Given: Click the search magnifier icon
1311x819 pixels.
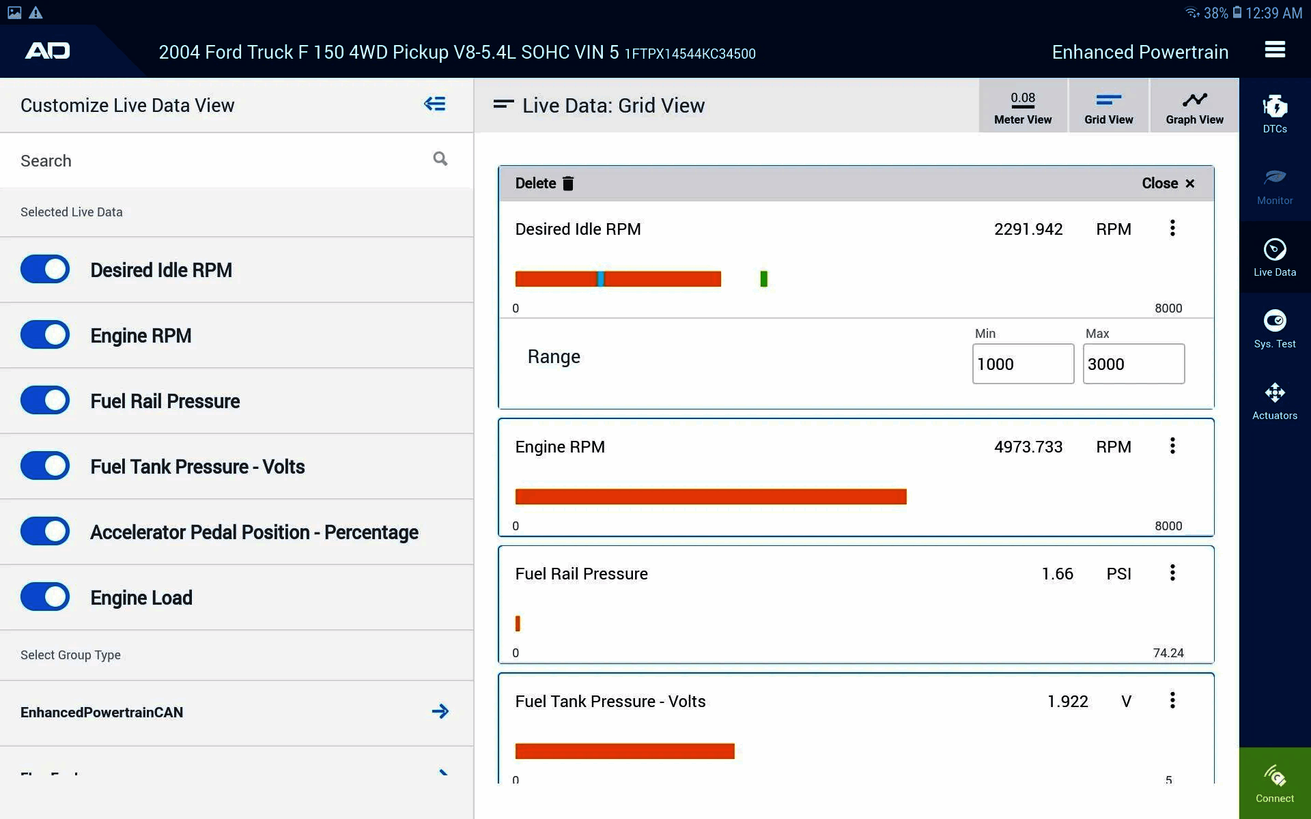Looking at the screenshot, I should point(440,160).
